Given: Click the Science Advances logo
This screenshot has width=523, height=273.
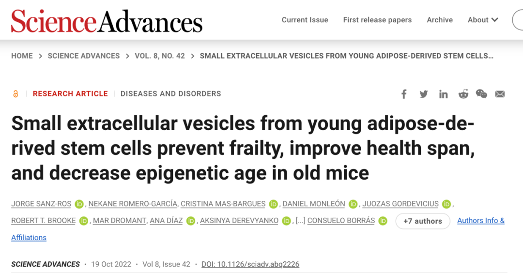Looking at the screenshot, I should [x=107, y=21].
